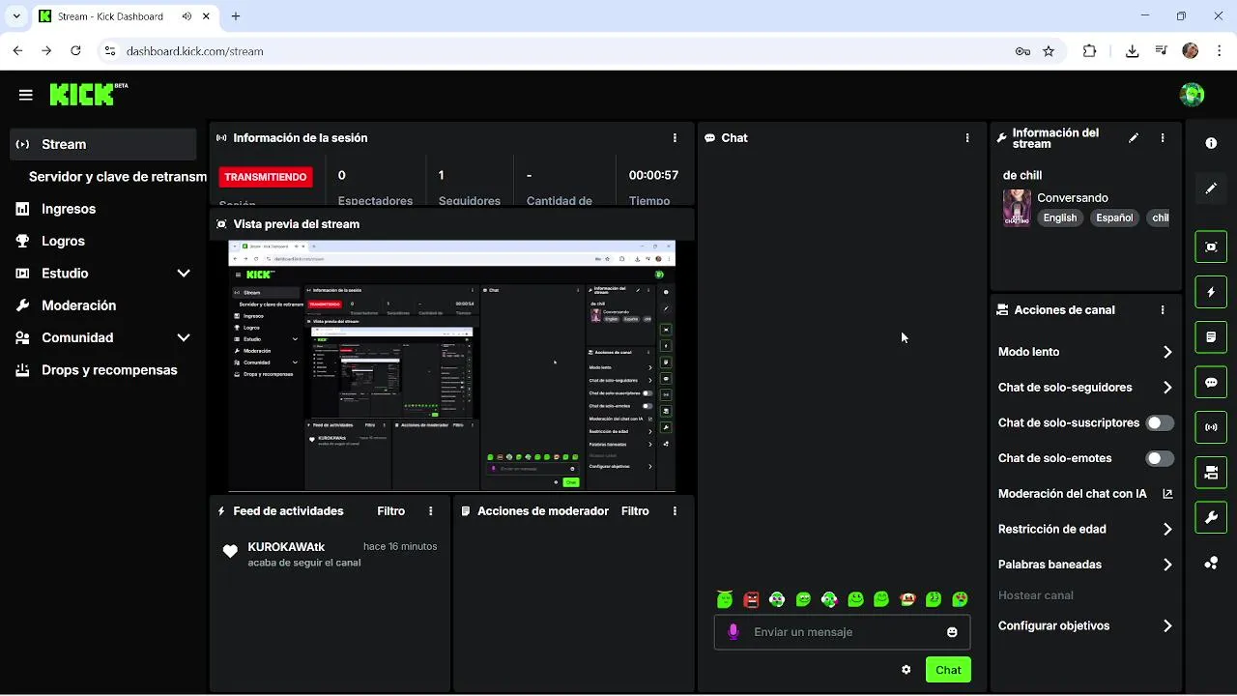
Task: Open the profile avatar in the Kick header
Action: pos(1192,95)
